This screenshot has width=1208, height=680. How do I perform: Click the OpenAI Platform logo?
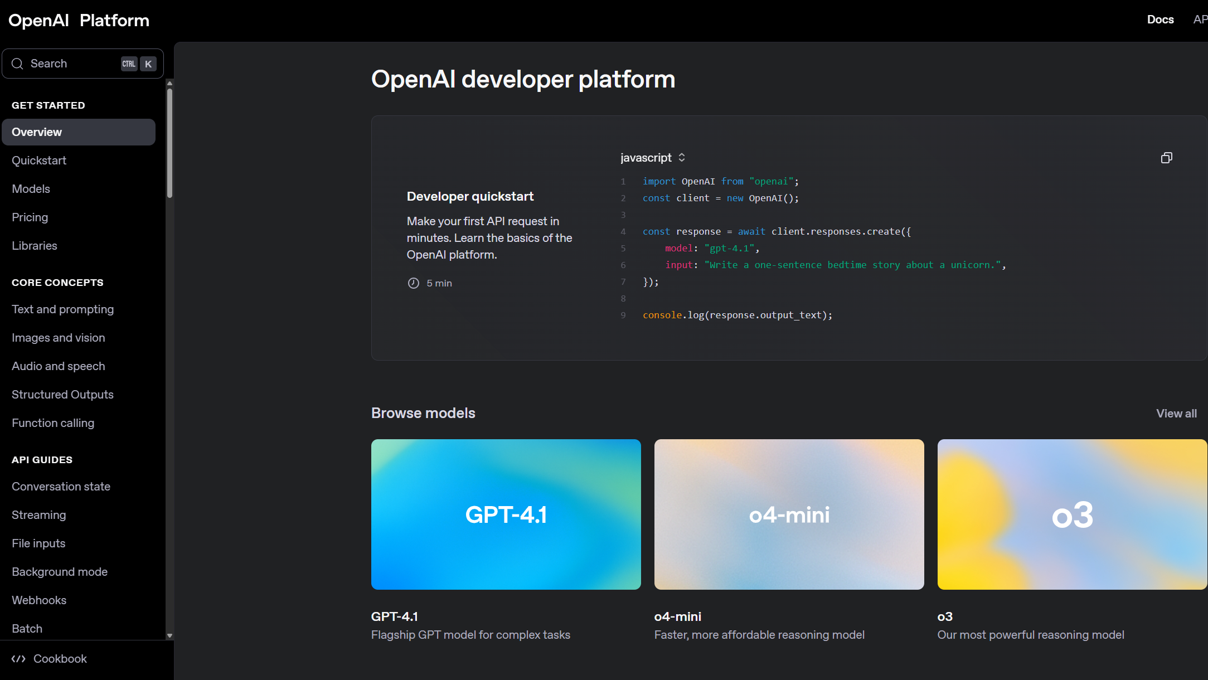click(79, 21)
